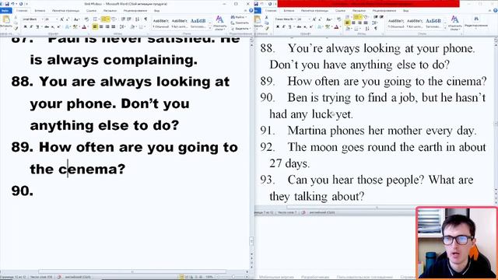Redo action in left Word window toolbar
The image size is (498, 280).
click(x=21, y=4)
